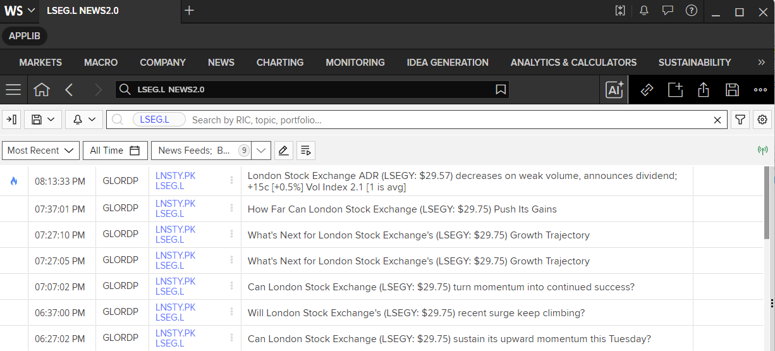Open the All Time date picker
Image resolution: width=775 pixels, height=351 pixels.
pyautogui.click(x=114, y=151)
